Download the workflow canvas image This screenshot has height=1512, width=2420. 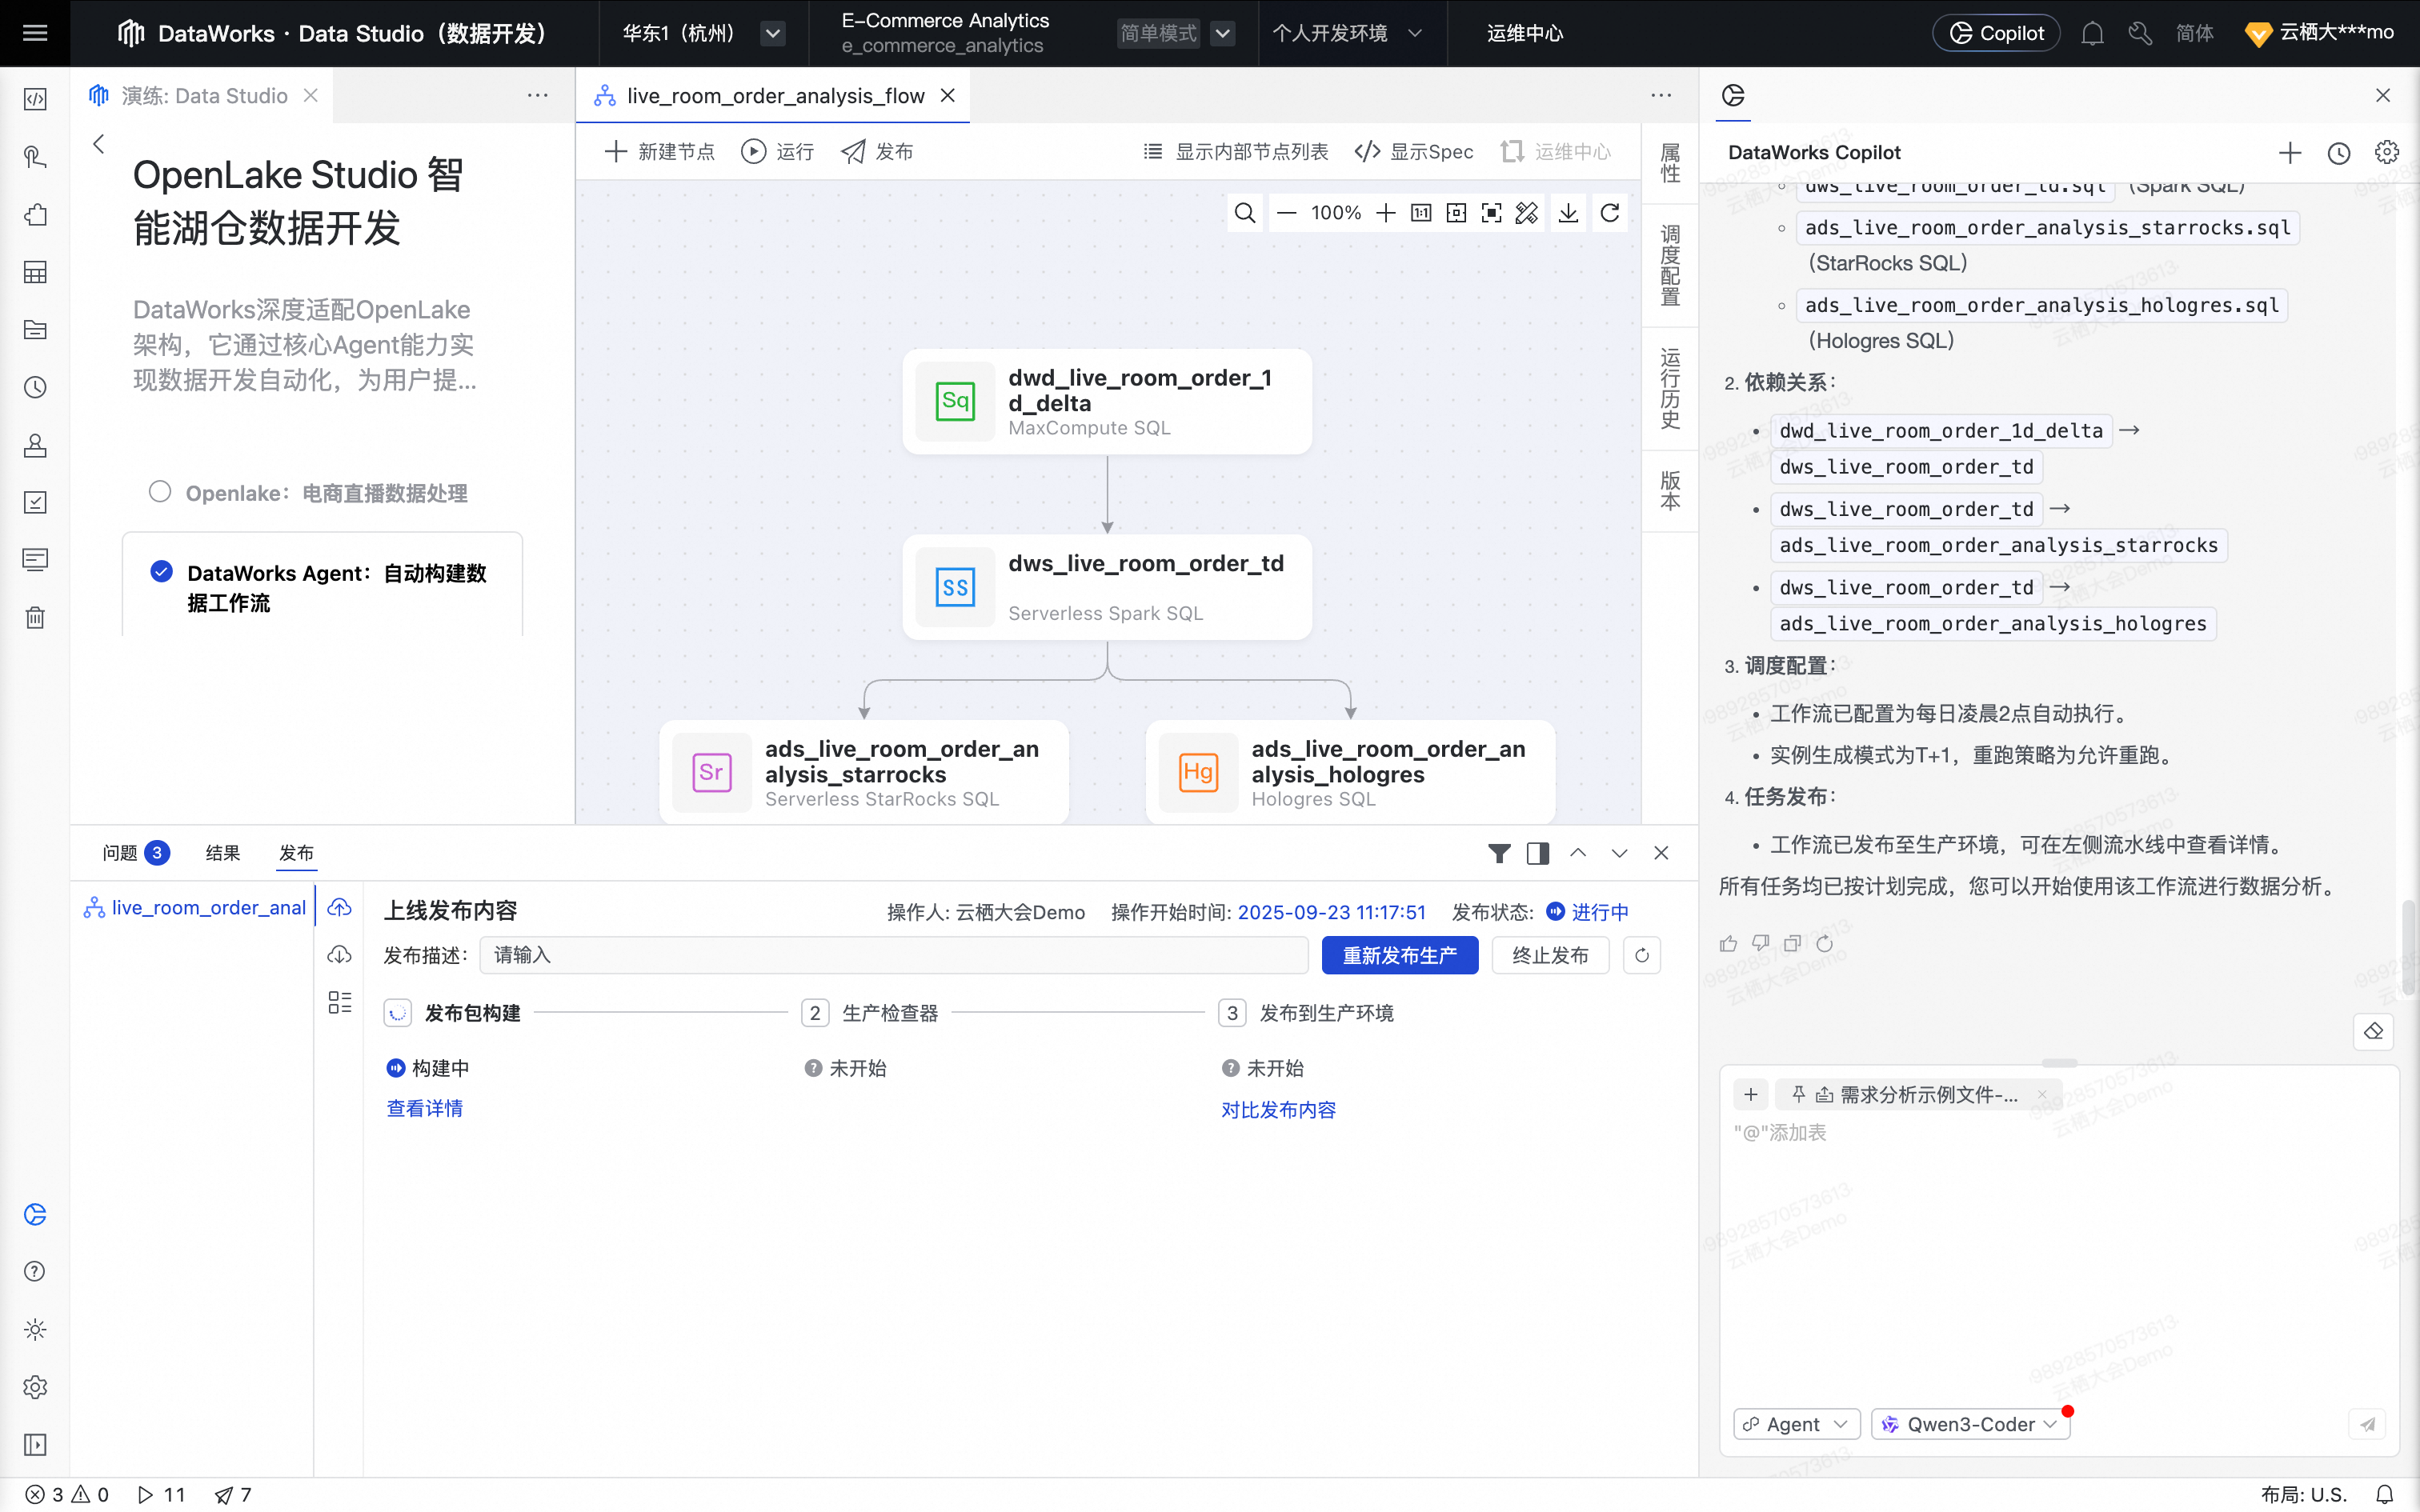pyautogui.click(x=1568, y=213)
